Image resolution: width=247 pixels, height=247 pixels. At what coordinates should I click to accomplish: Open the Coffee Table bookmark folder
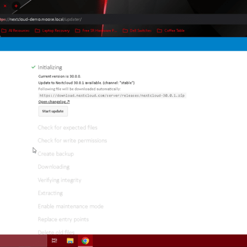coord(171,30)
